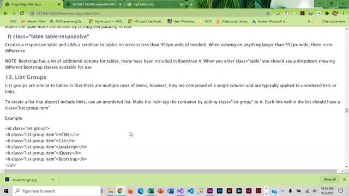Open the Chrome three-dot menu
Image resolution: width=349 pixels, height=196 pixels.
(344, 13)
